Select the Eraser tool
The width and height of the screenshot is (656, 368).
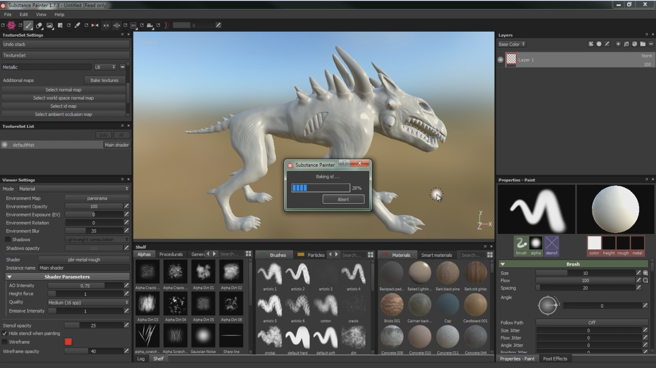39,26
